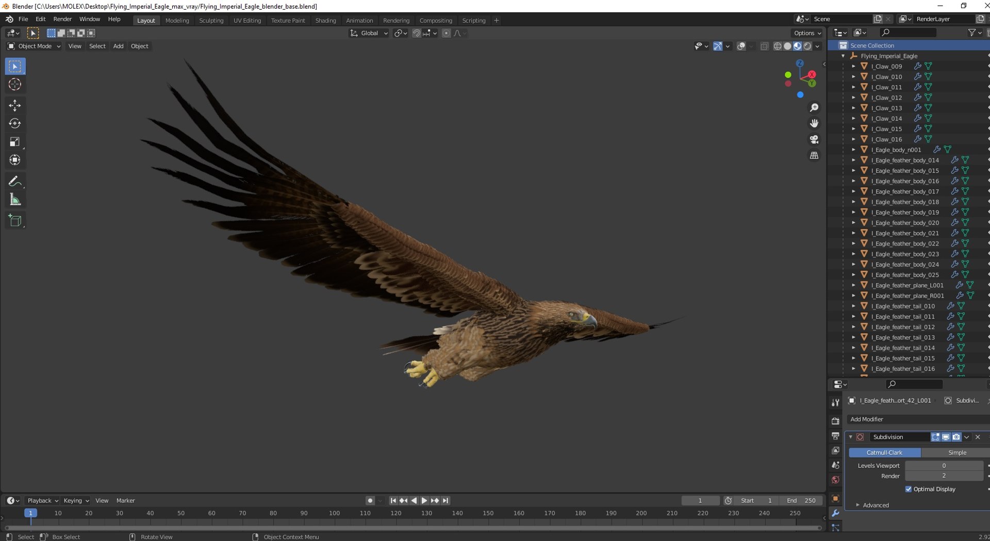The image size is (990, 541).
Task: Open the Add menu in viewport header
Action: pyautogui.click(x=118, y=46)
